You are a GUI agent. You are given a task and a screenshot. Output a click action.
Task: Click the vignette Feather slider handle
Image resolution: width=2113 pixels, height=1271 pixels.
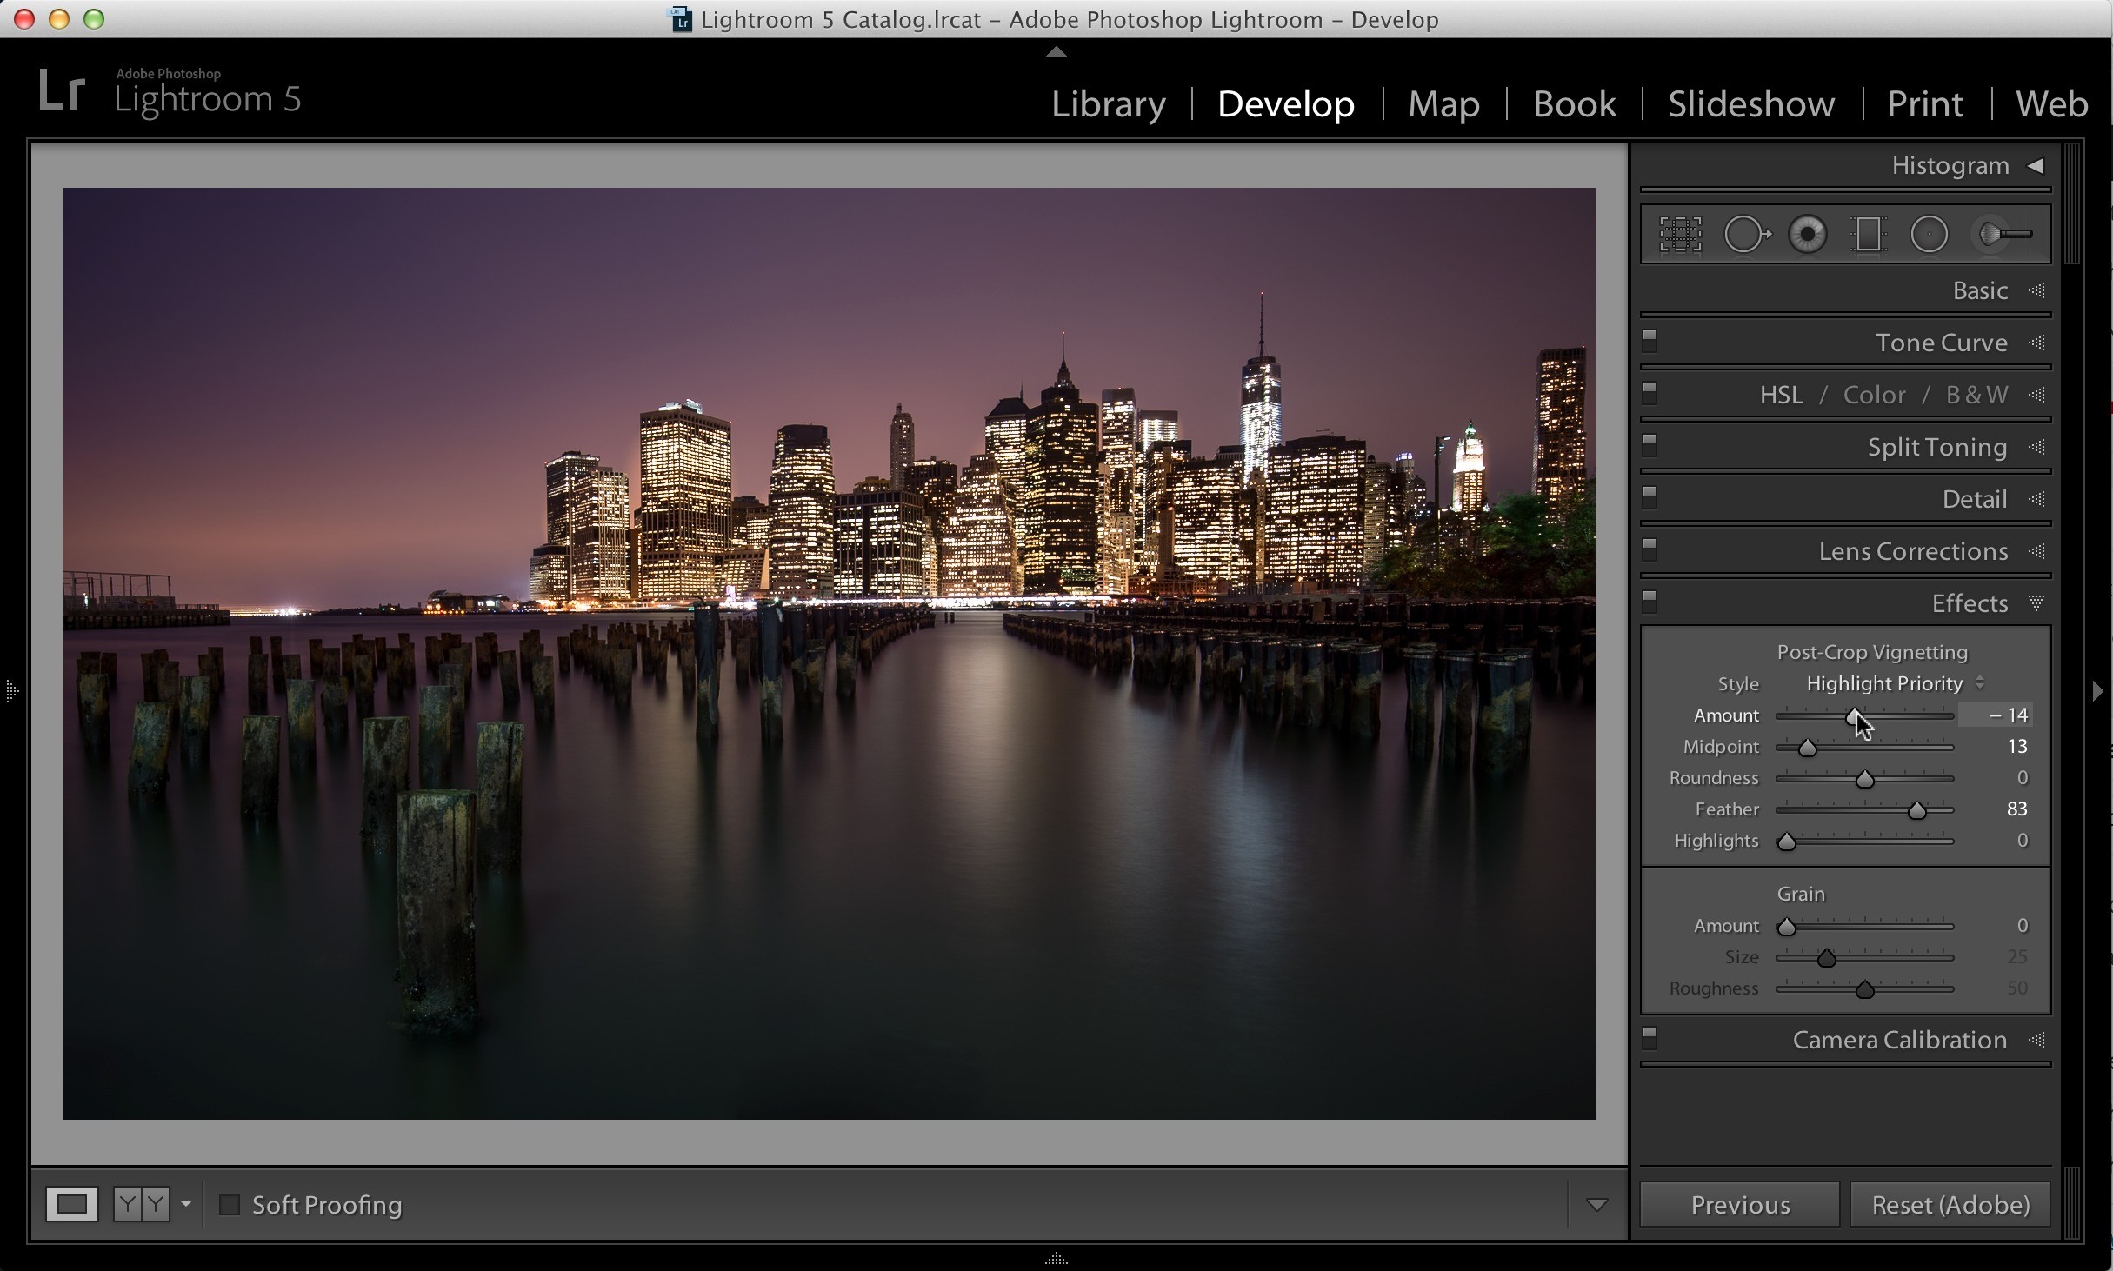point(1916,810)
